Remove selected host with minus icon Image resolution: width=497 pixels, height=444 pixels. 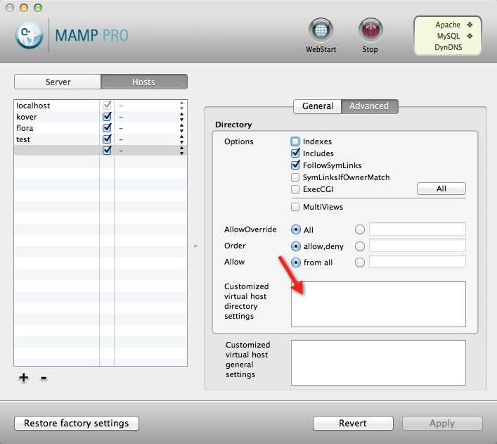click(x=44, y=378)
